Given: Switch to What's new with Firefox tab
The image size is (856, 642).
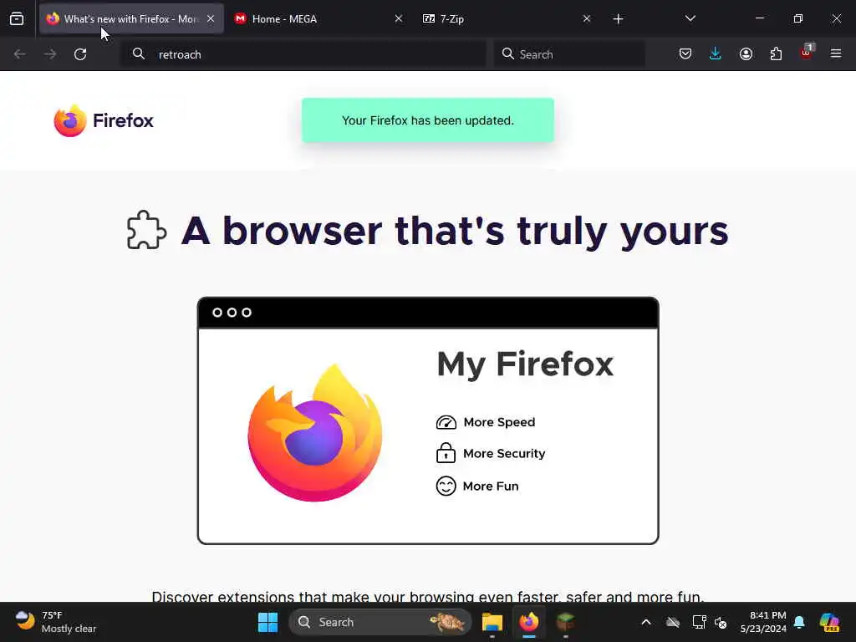Looking at the screenshot, I should (131, 18).
